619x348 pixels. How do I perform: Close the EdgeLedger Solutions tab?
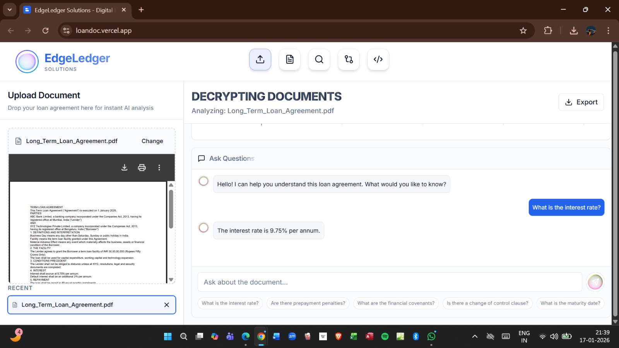coord(124,10)
